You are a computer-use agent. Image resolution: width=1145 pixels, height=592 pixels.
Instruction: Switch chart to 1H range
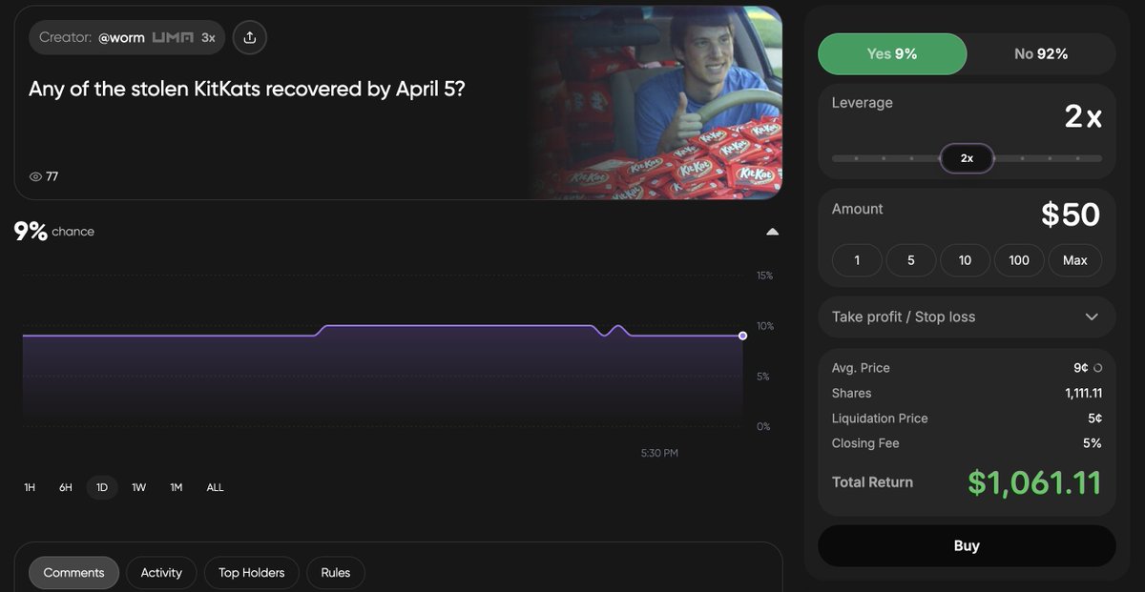pyautogui.click(x=30, y=487)
